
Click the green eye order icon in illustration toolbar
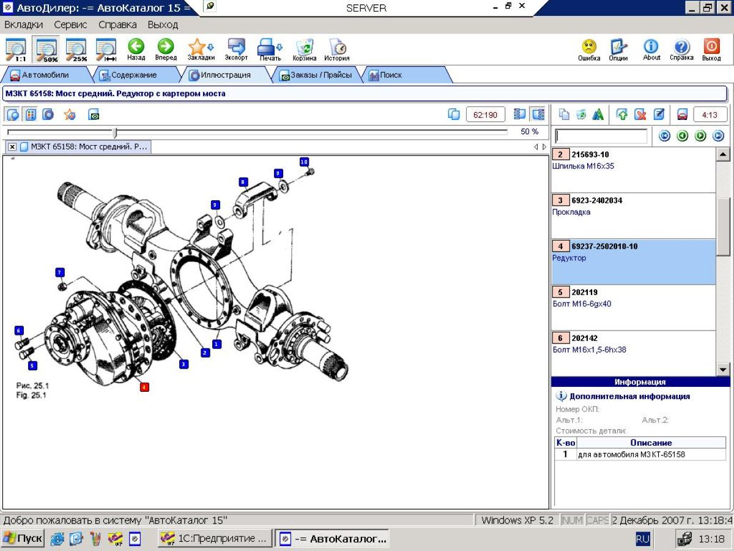94,114
